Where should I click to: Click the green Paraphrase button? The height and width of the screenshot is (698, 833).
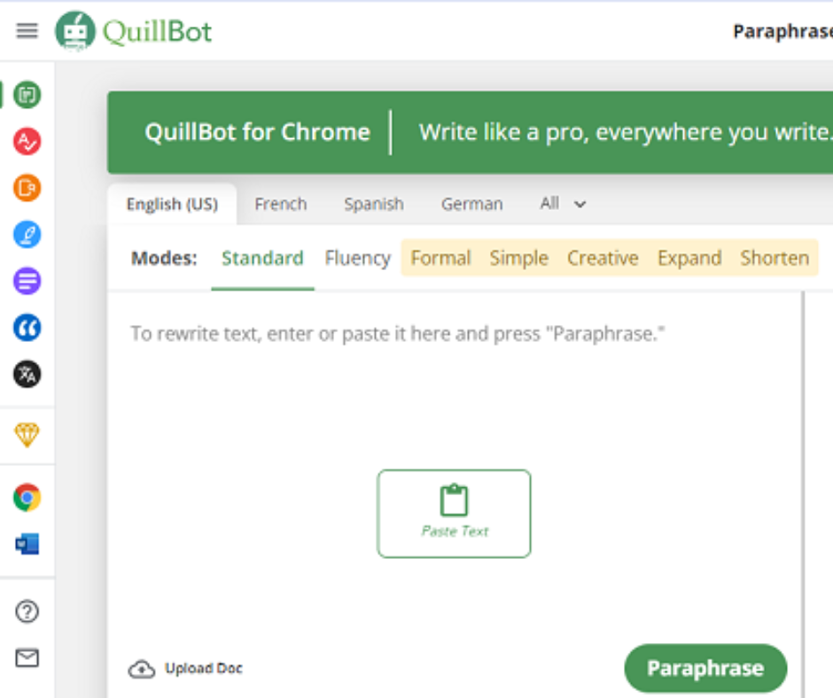pos(705,668)
